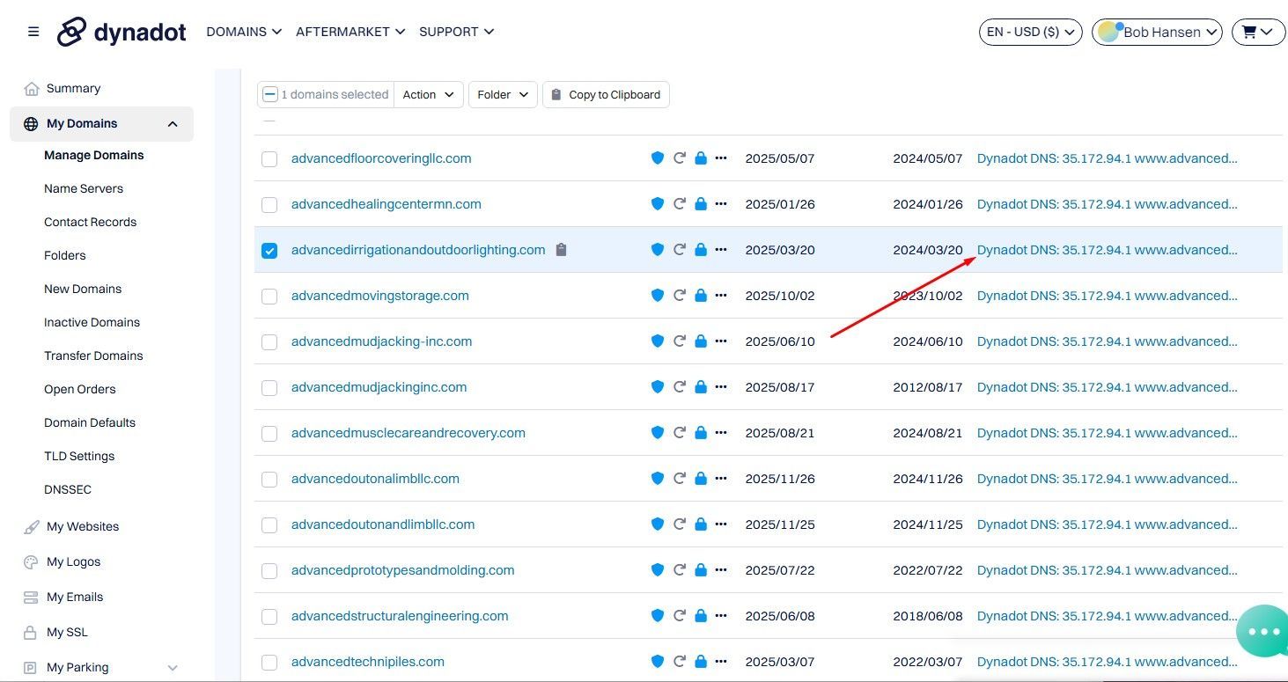Click the Copy to Clipboard button
Viewport: 1288px width, 682px height.
(606, 94)
